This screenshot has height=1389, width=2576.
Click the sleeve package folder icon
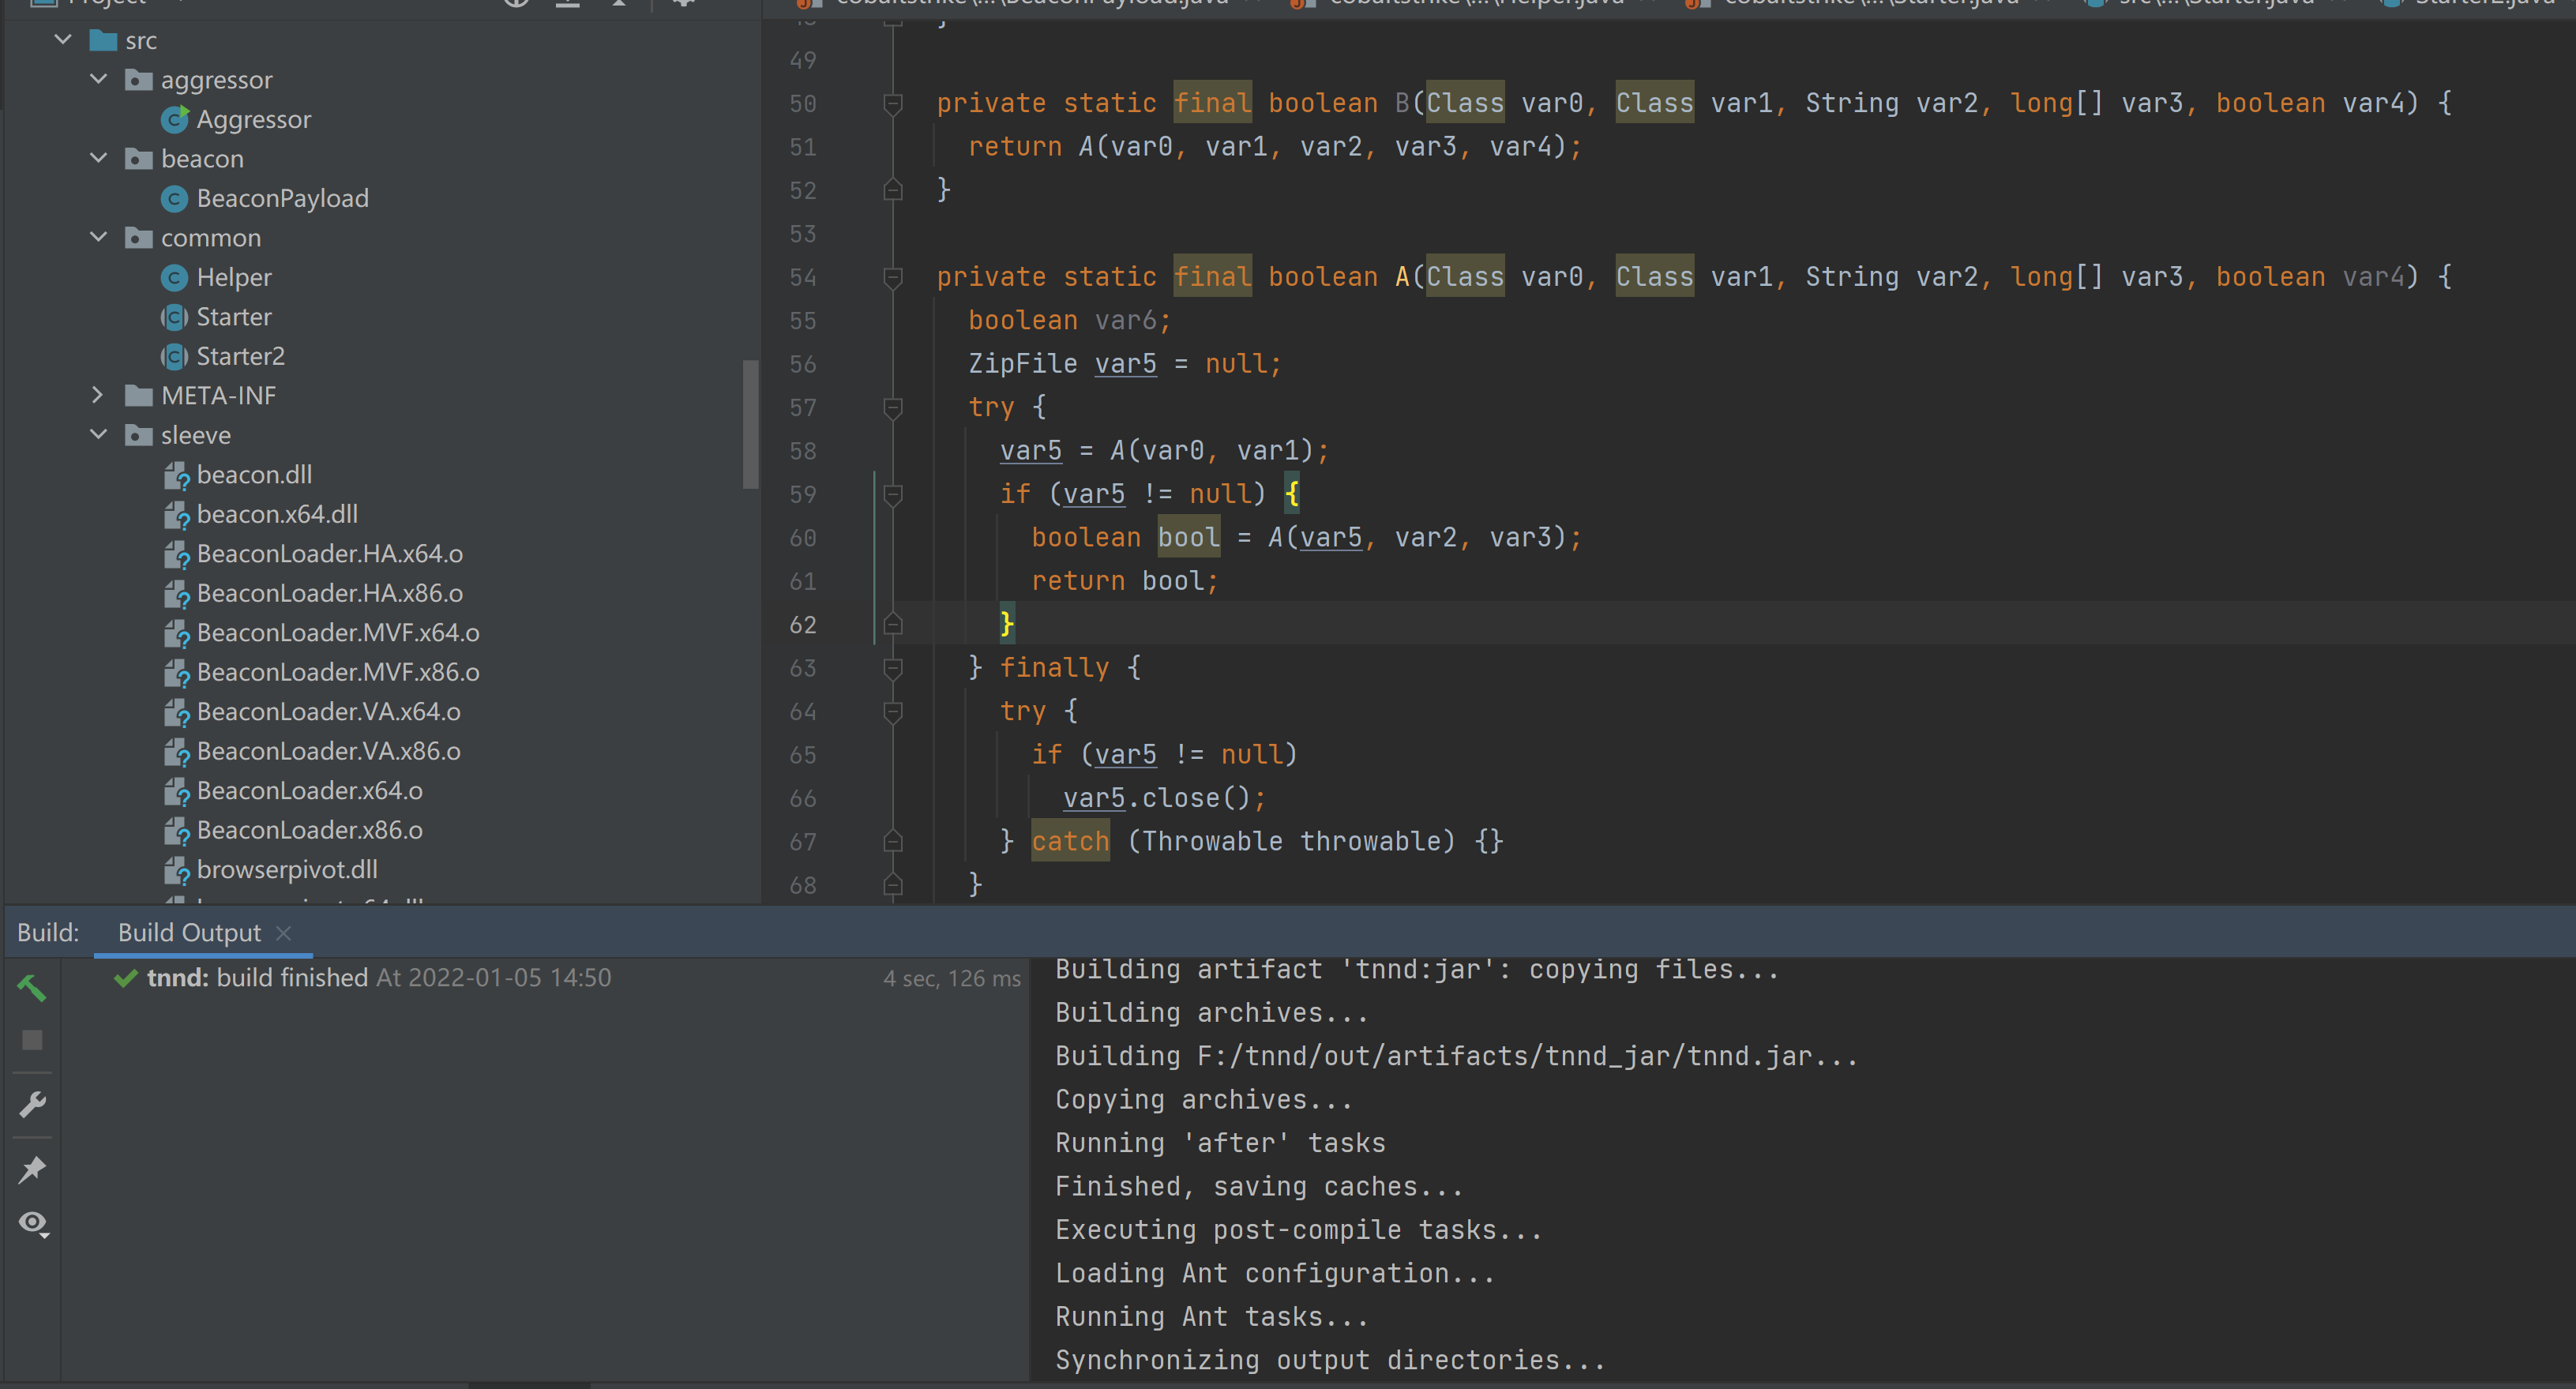(138, 436)
